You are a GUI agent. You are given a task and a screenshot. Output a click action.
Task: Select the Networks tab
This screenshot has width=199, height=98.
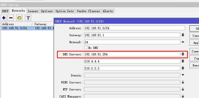coord(18,11)
